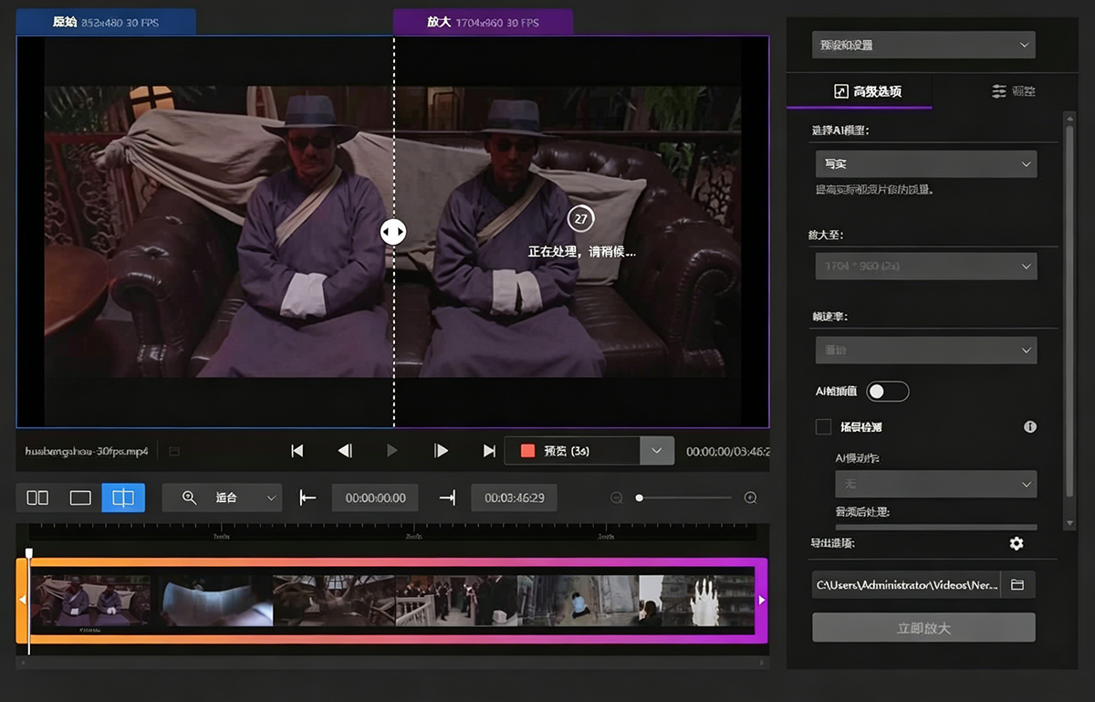Switch to single view mode
This screenshot has height=702, width=1095.
(80, 498)
